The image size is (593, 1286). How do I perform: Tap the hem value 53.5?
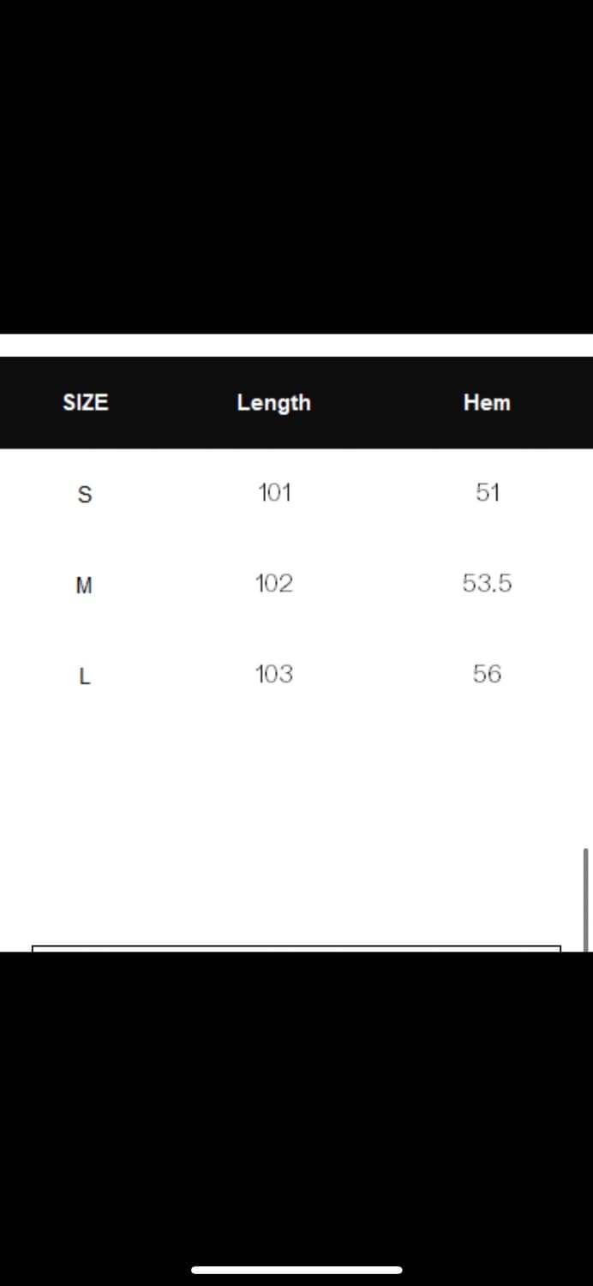487,584
